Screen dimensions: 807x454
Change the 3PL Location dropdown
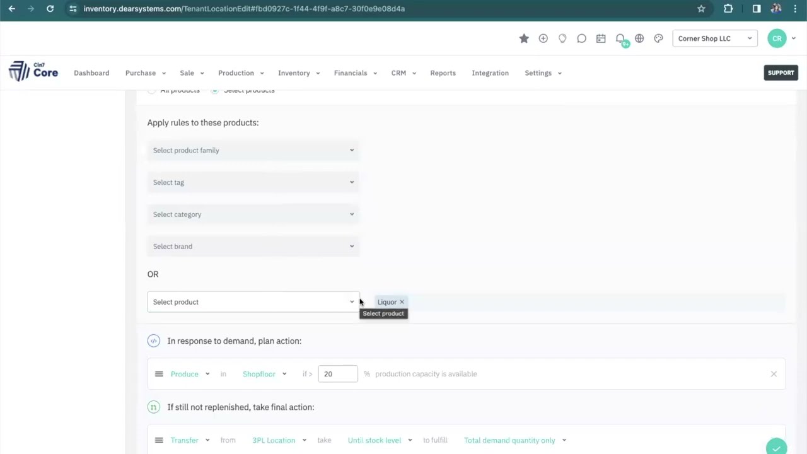(279, 440)
